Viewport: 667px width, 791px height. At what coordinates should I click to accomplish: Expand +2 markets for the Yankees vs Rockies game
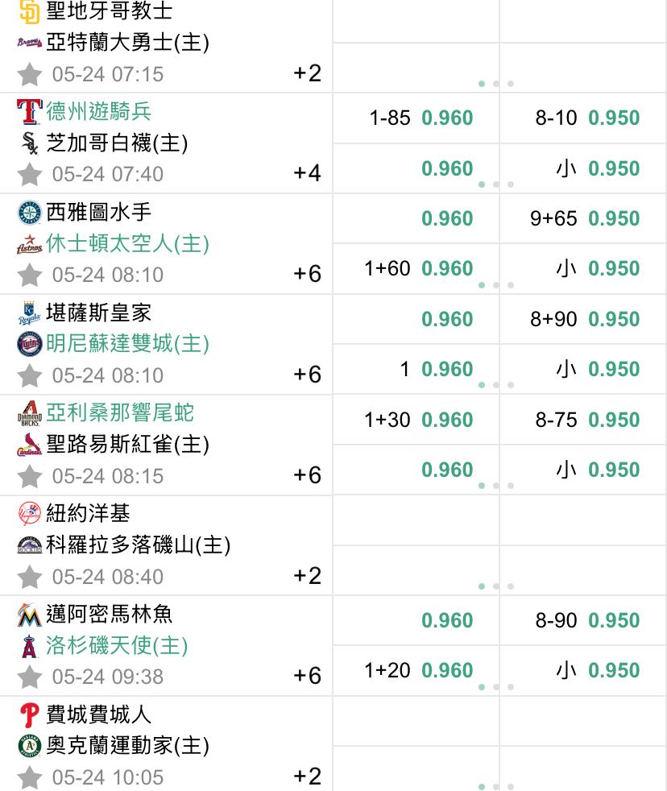(x=307, y=576)
